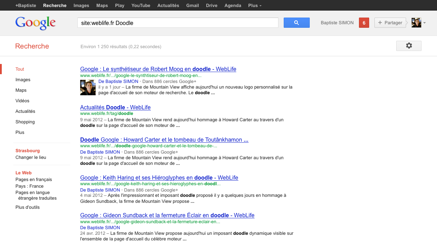Click De Baptiste SIMON under Gideon Sundback result
This screenshot has height=245, width=437.
coord(100,228)
